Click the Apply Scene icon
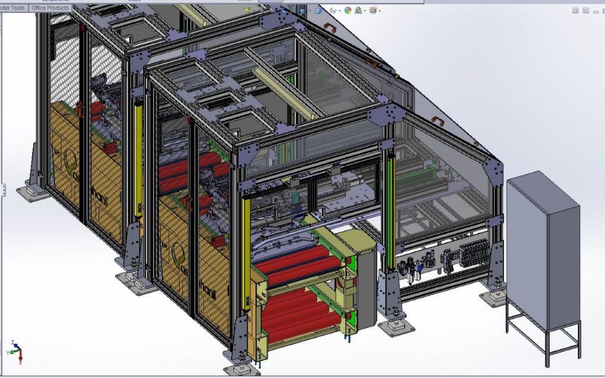Viewport: 605px width, 378px height. point(360,10)
